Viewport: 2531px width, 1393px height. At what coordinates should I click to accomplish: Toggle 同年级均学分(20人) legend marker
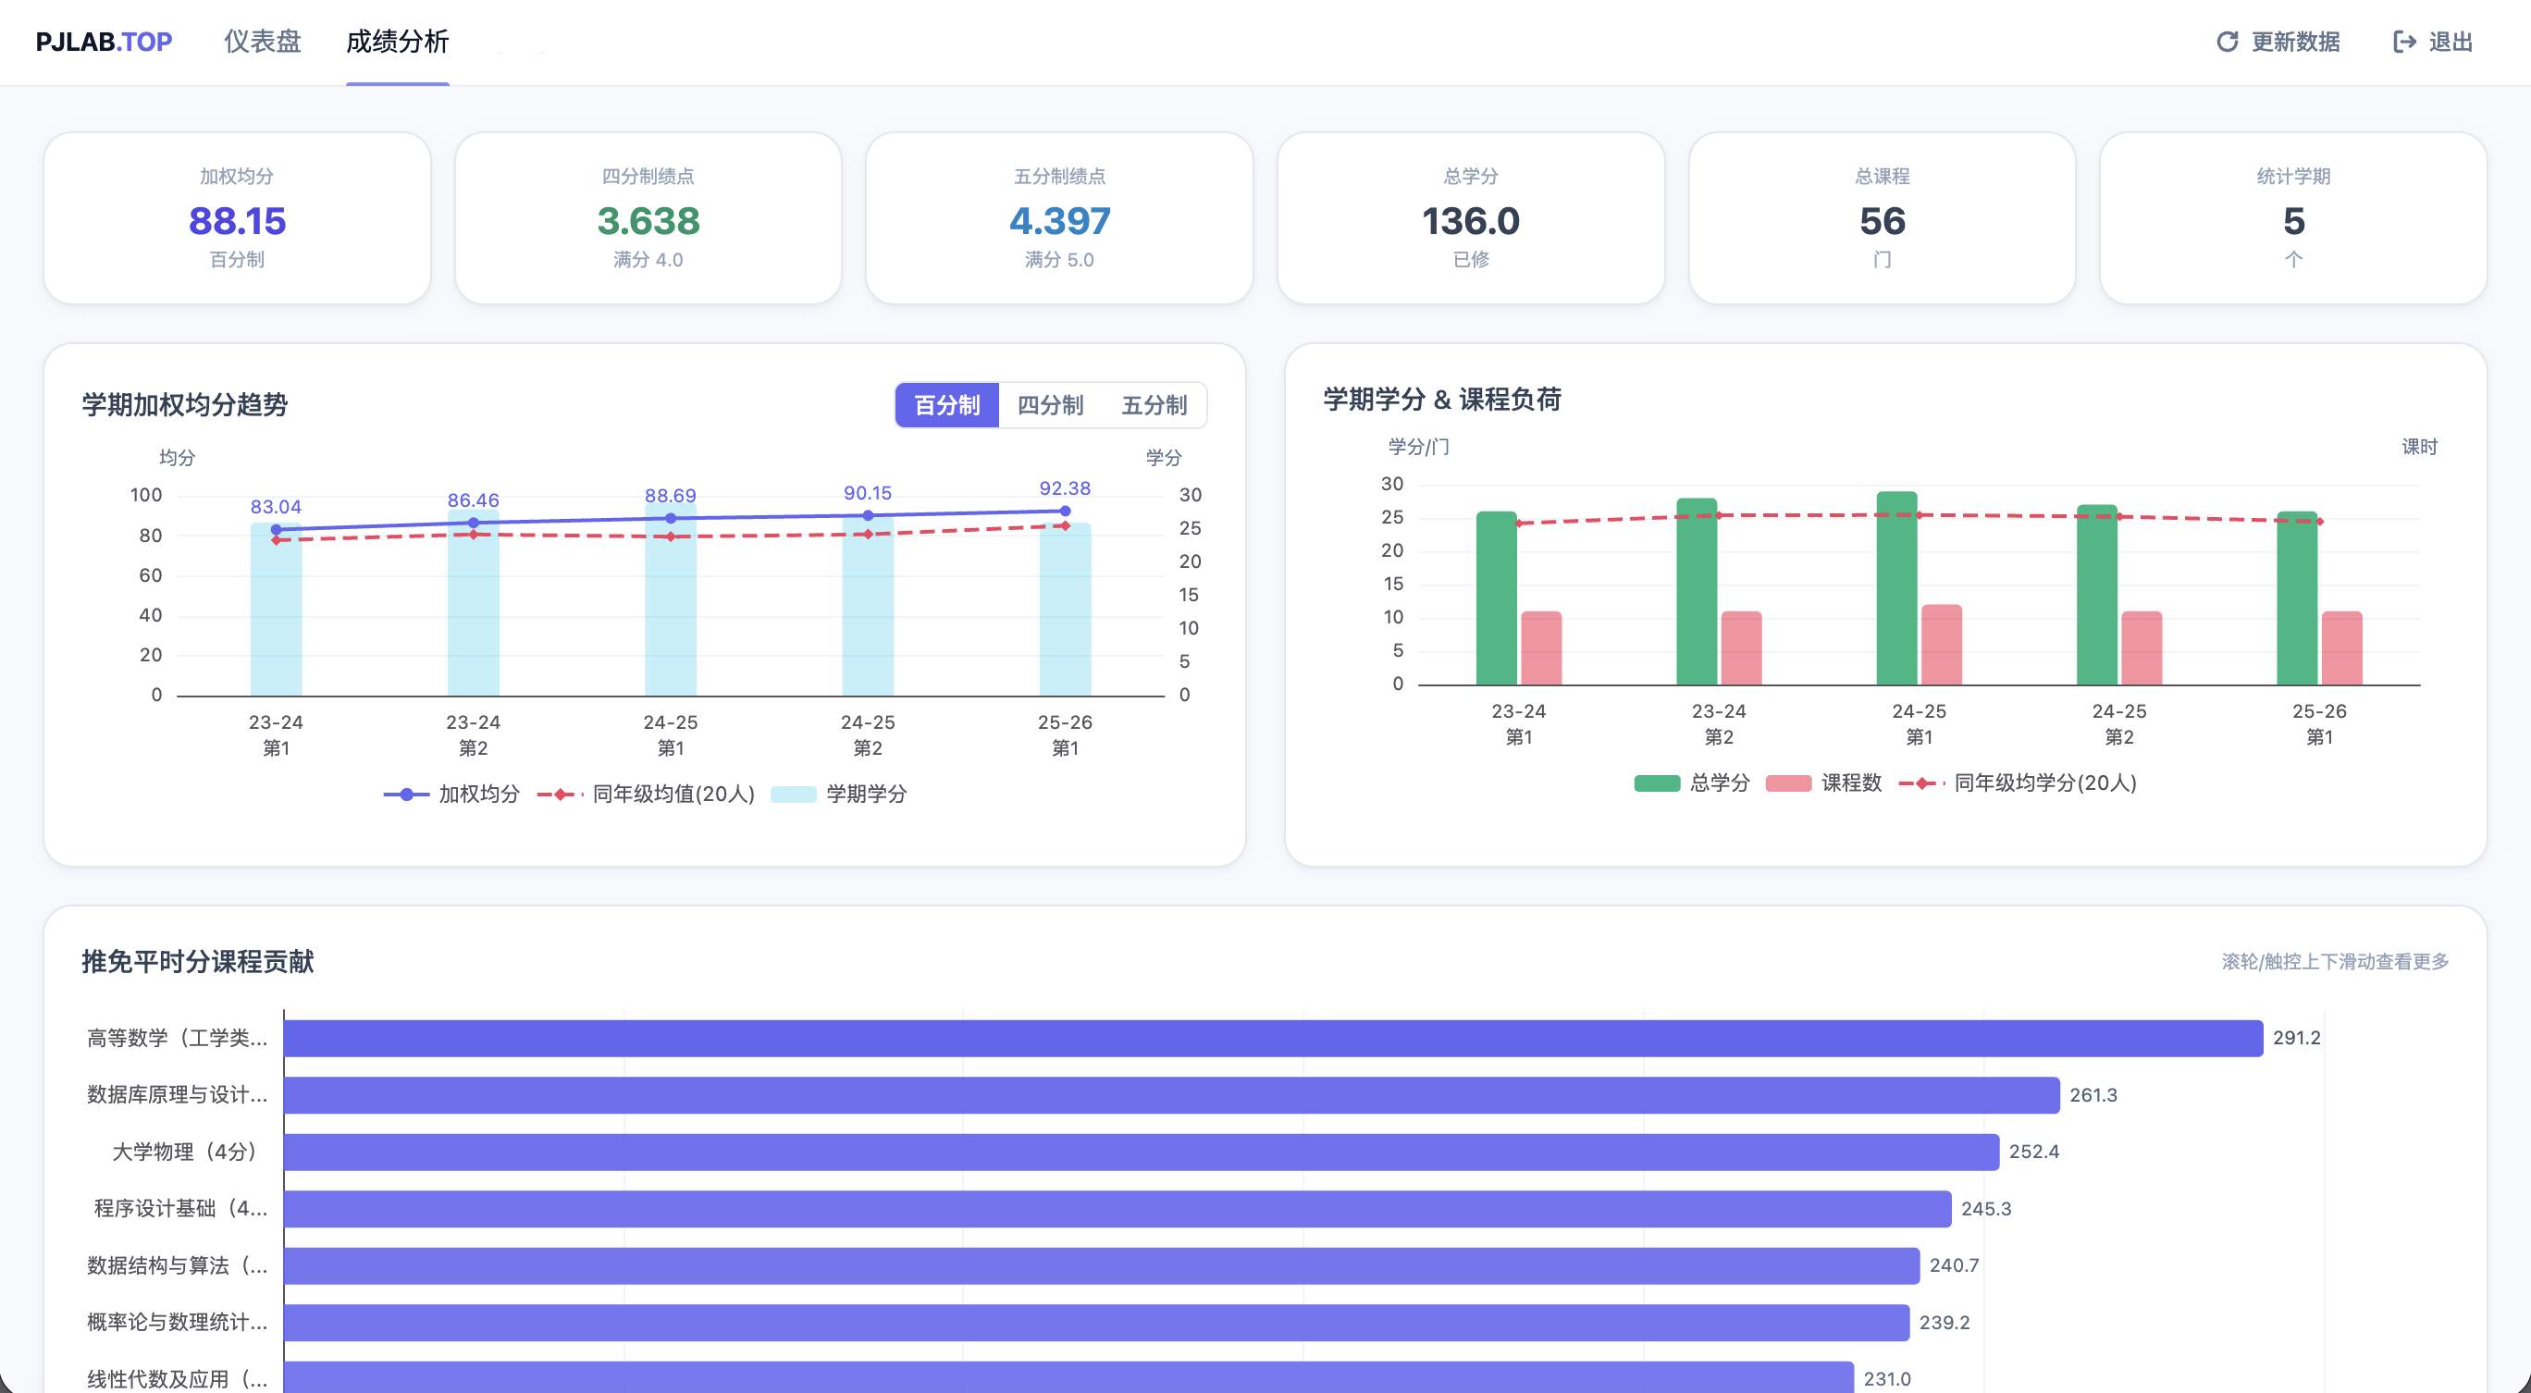coord(1921,783)
